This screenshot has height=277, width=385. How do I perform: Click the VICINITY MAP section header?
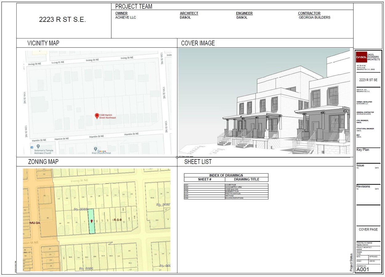click(x=43, y=43)
